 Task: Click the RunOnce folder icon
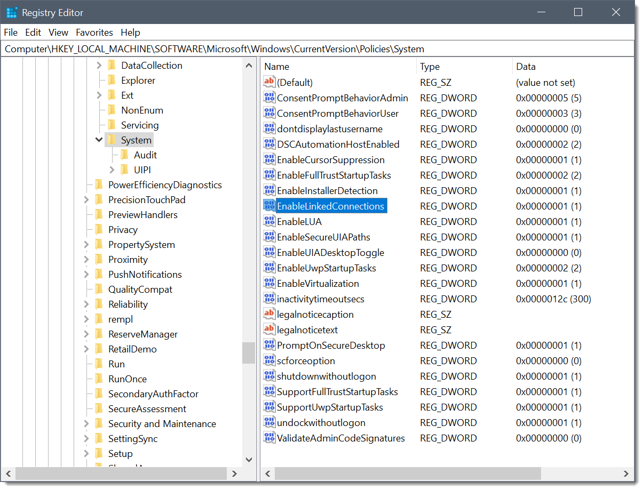point(99,379)
